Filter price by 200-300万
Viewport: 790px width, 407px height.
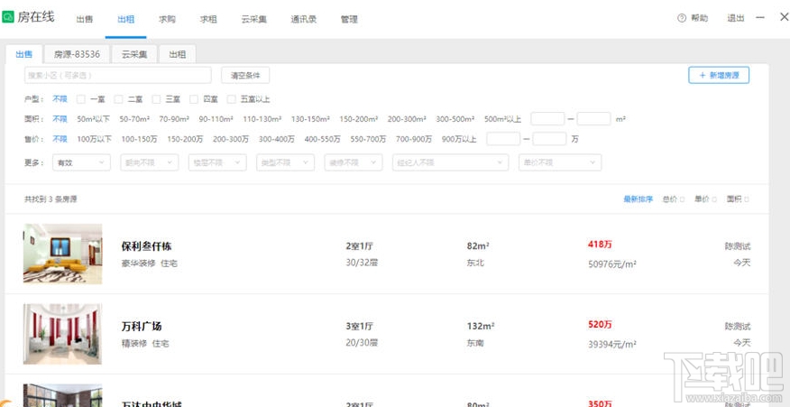point(231,139)
